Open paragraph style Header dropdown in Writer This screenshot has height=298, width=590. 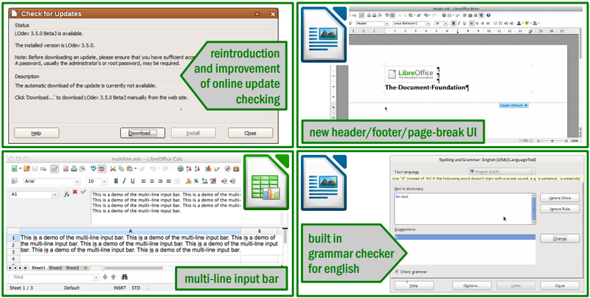(386, 24)
